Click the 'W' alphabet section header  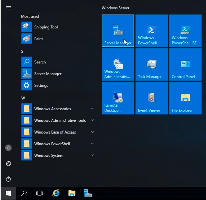pos(23,98)
